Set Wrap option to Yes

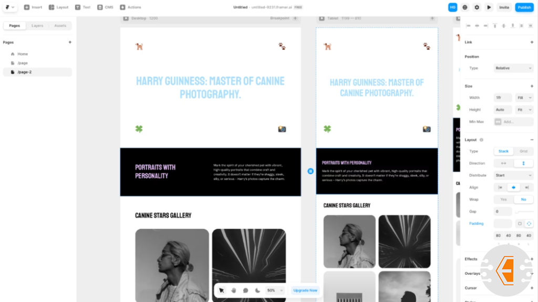504,200
